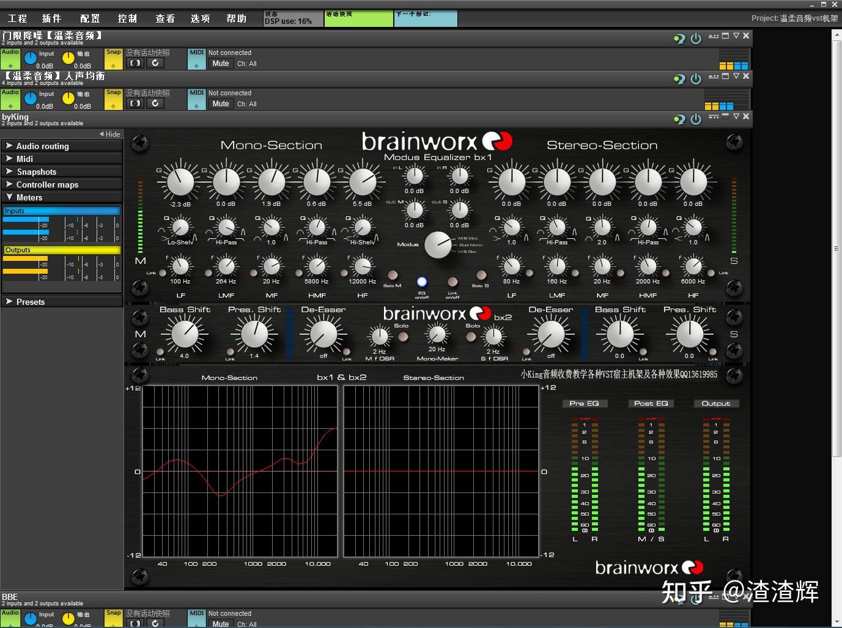This screenshot has width=842, height=628.
Task: Toggle the Link on/off button in bx1
Action: [452, 282]
